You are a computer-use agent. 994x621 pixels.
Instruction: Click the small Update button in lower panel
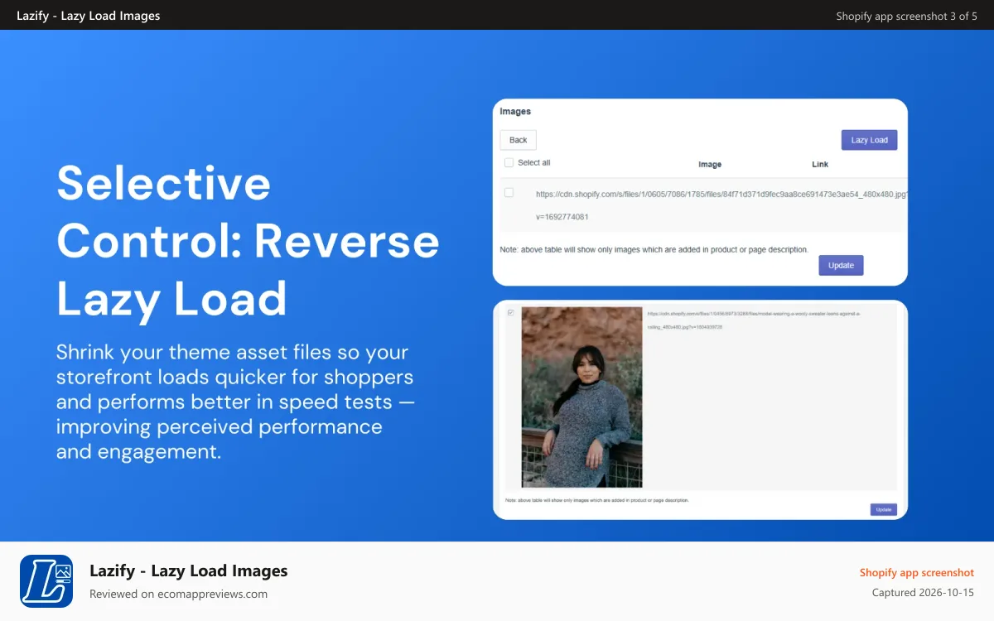pyautogui.click(x=883, y=509)
